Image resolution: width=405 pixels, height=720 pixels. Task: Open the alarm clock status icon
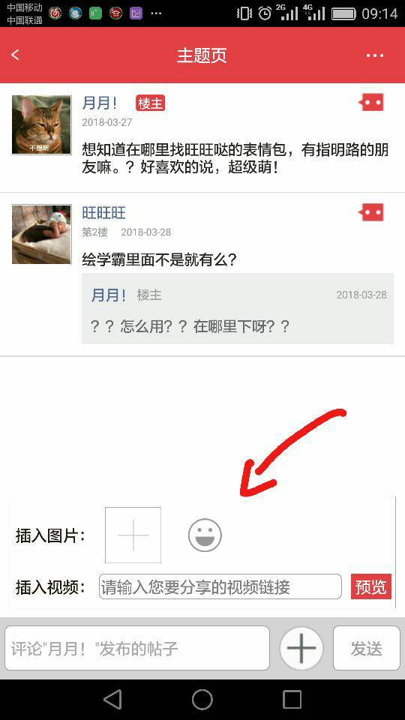click(265, 13)
